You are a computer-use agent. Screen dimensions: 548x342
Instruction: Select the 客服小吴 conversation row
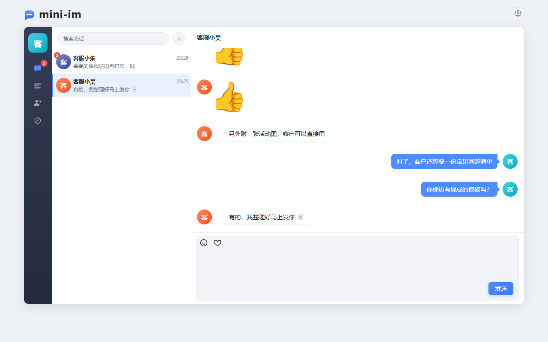click(x=121, y=85)
